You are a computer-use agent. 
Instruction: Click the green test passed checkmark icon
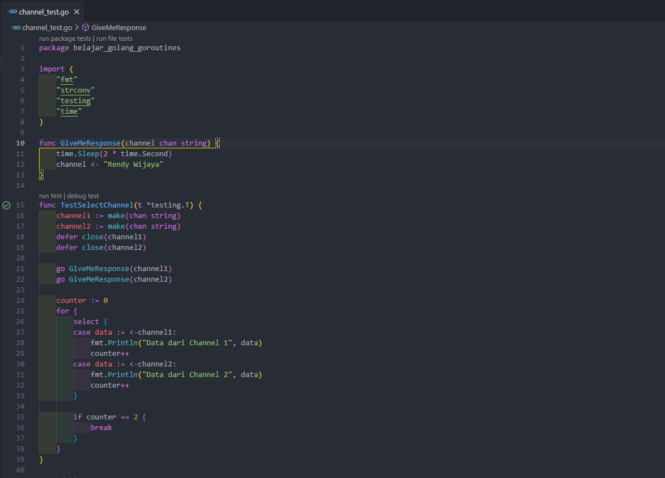pyautogui.click(x=6, y=205)
